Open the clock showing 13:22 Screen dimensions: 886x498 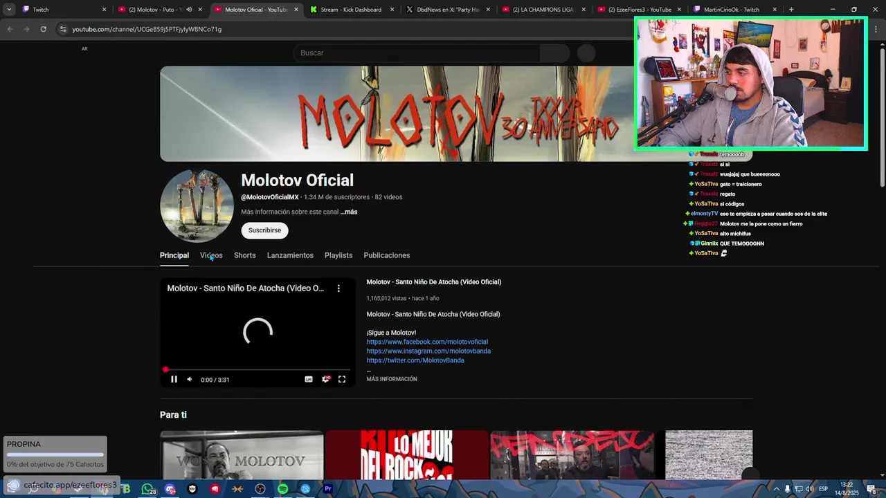click(x=846, y=488)
